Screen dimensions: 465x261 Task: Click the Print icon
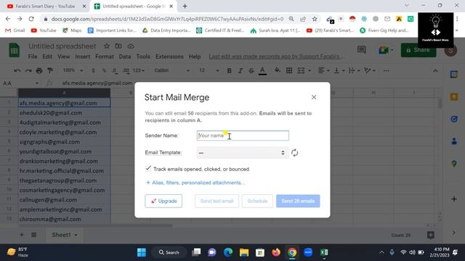(x=39, y=70)
